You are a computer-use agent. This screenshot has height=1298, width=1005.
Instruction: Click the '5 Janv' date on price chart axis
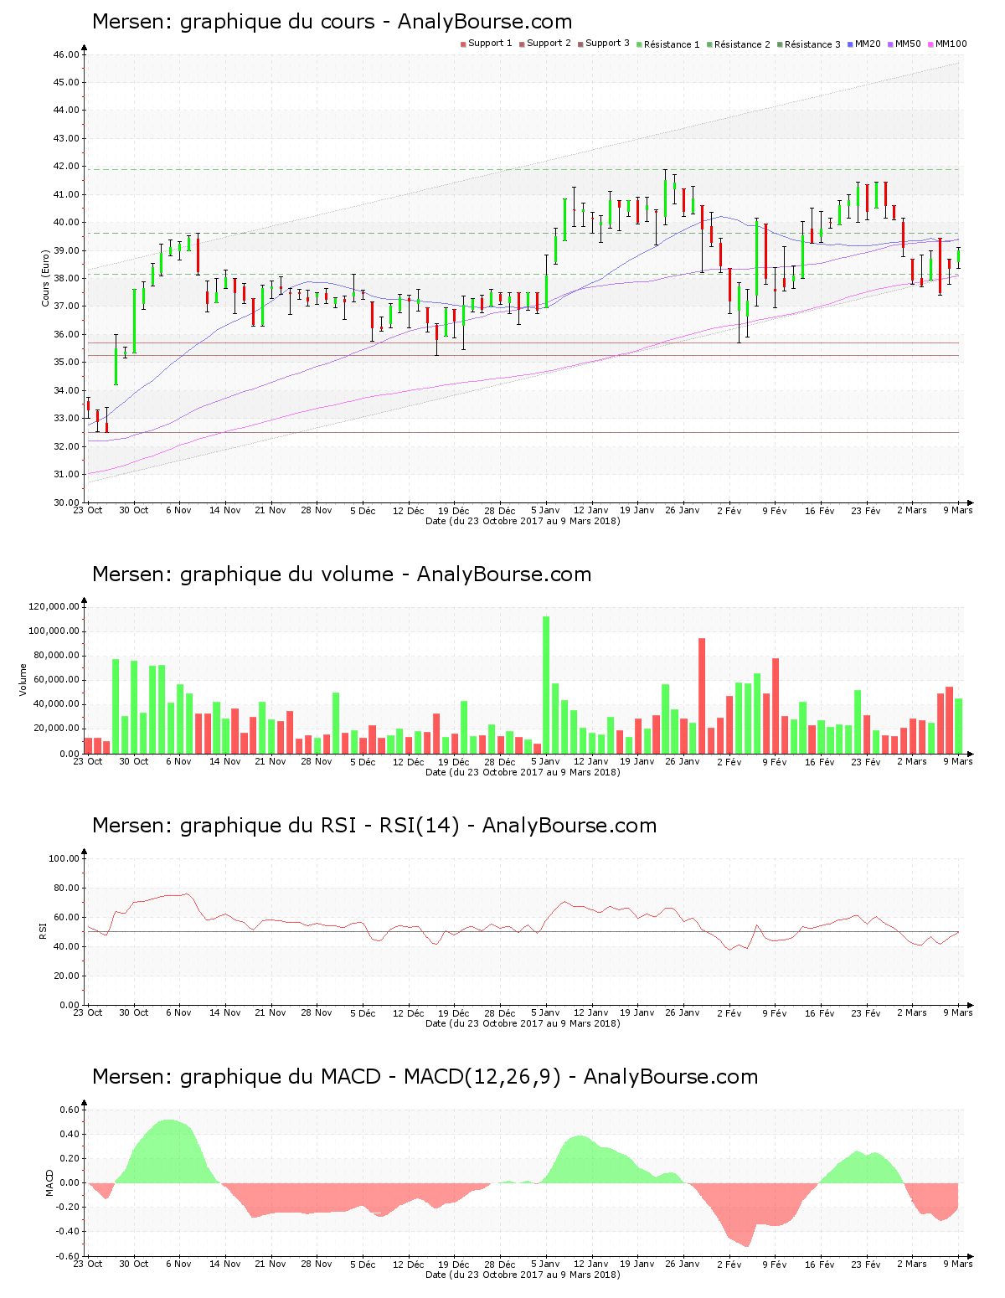(x=545, y=510)
